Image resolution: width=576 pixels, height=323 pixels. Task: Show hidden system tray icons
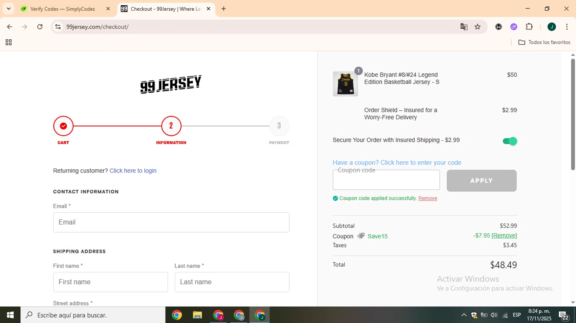pyautogui.click(x=464, y=315)
